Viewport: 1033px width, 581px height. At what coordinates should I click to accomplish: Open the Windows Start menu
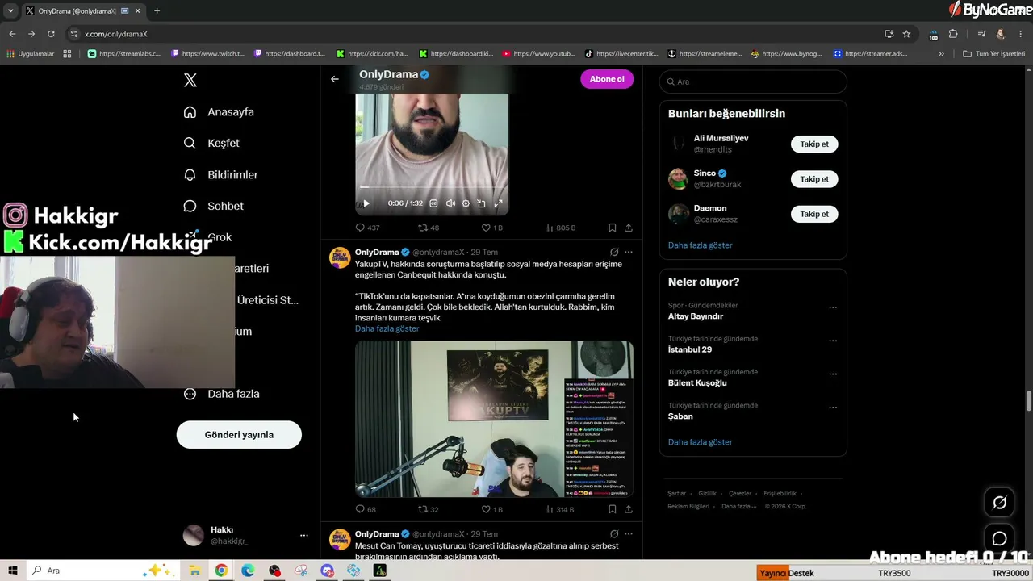13,571
